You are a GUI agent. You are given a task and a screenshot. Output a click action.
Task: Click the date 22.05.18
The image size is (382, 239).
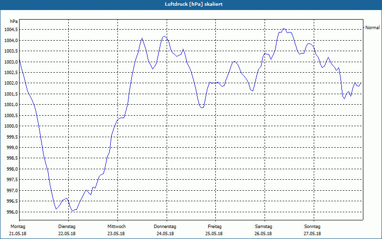point(67,234)
